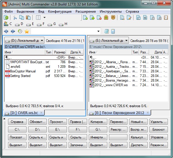Select the Песни Евровидения 2012 tab
Screen dimensions: 173x158
(119, 113)
